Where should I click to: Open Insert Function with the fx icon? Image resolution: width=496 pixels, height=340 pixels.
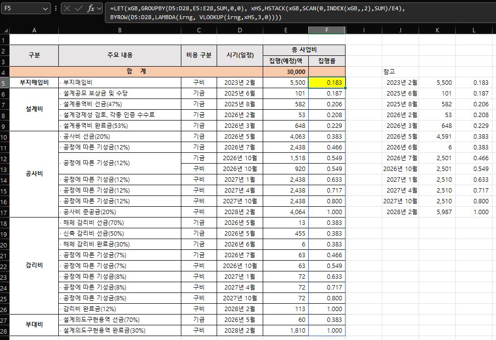(x=91, y=9)
